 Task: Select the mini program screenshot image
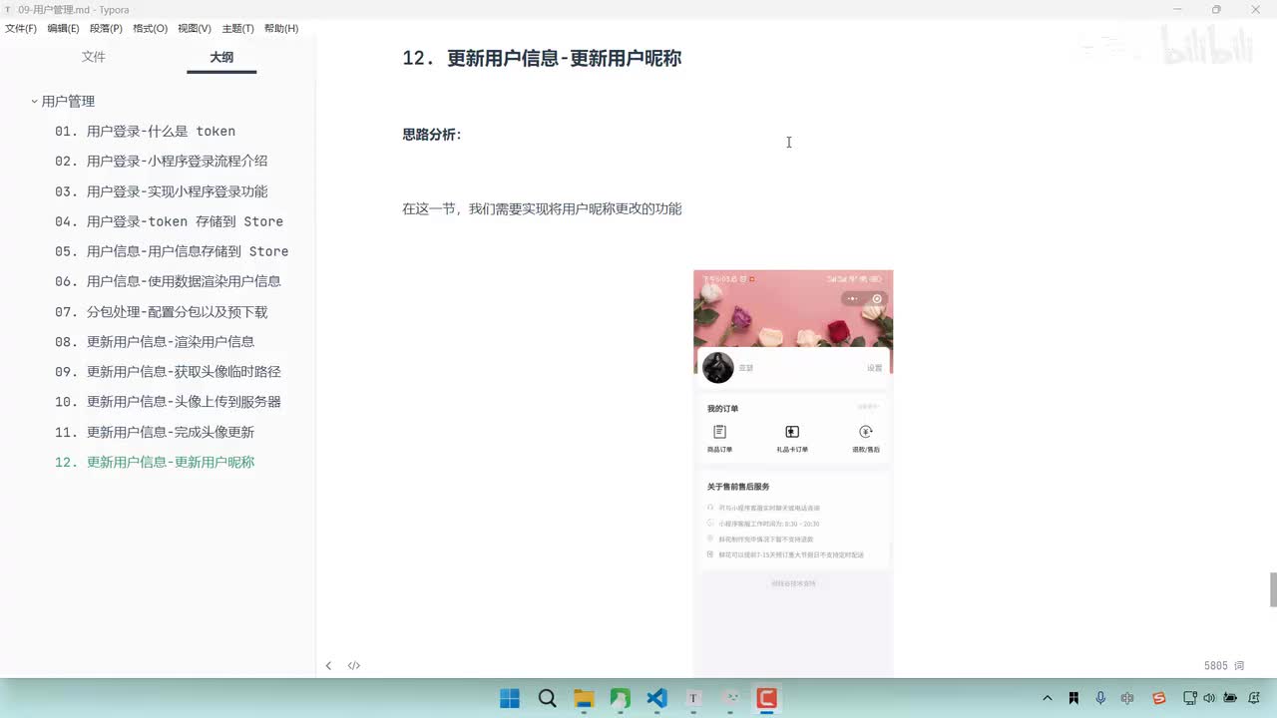point(793,473)
